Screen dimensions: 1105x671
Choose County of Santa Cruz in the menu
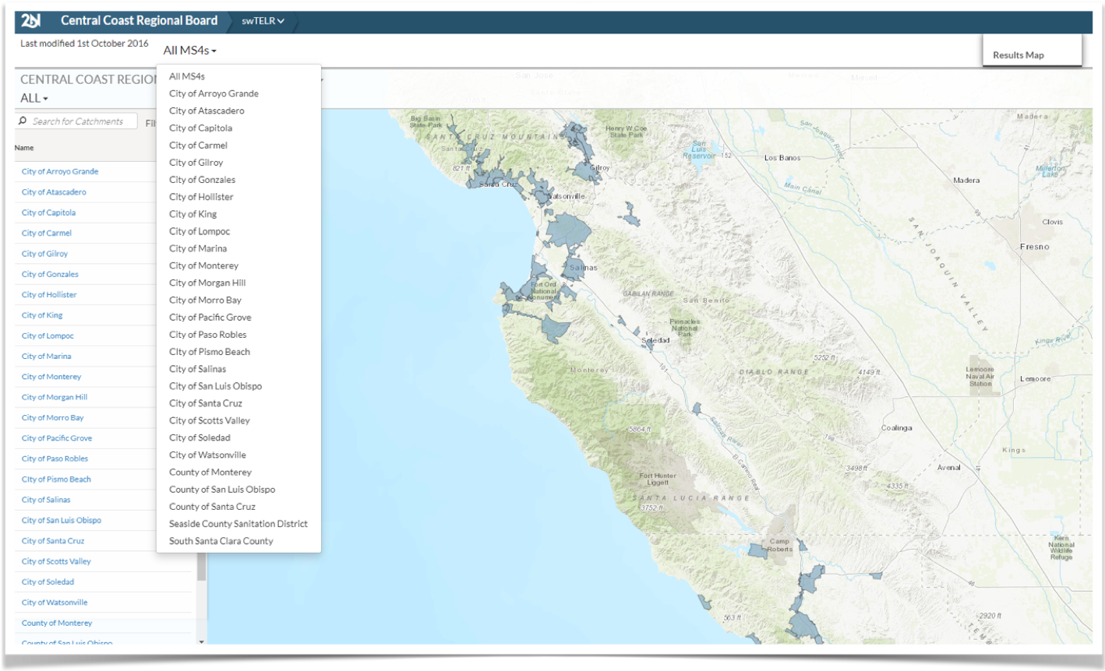[x=212, y=506]
